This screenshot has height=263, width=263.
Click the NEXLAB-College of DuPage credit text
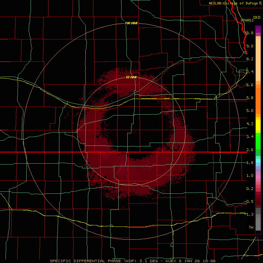233,3
